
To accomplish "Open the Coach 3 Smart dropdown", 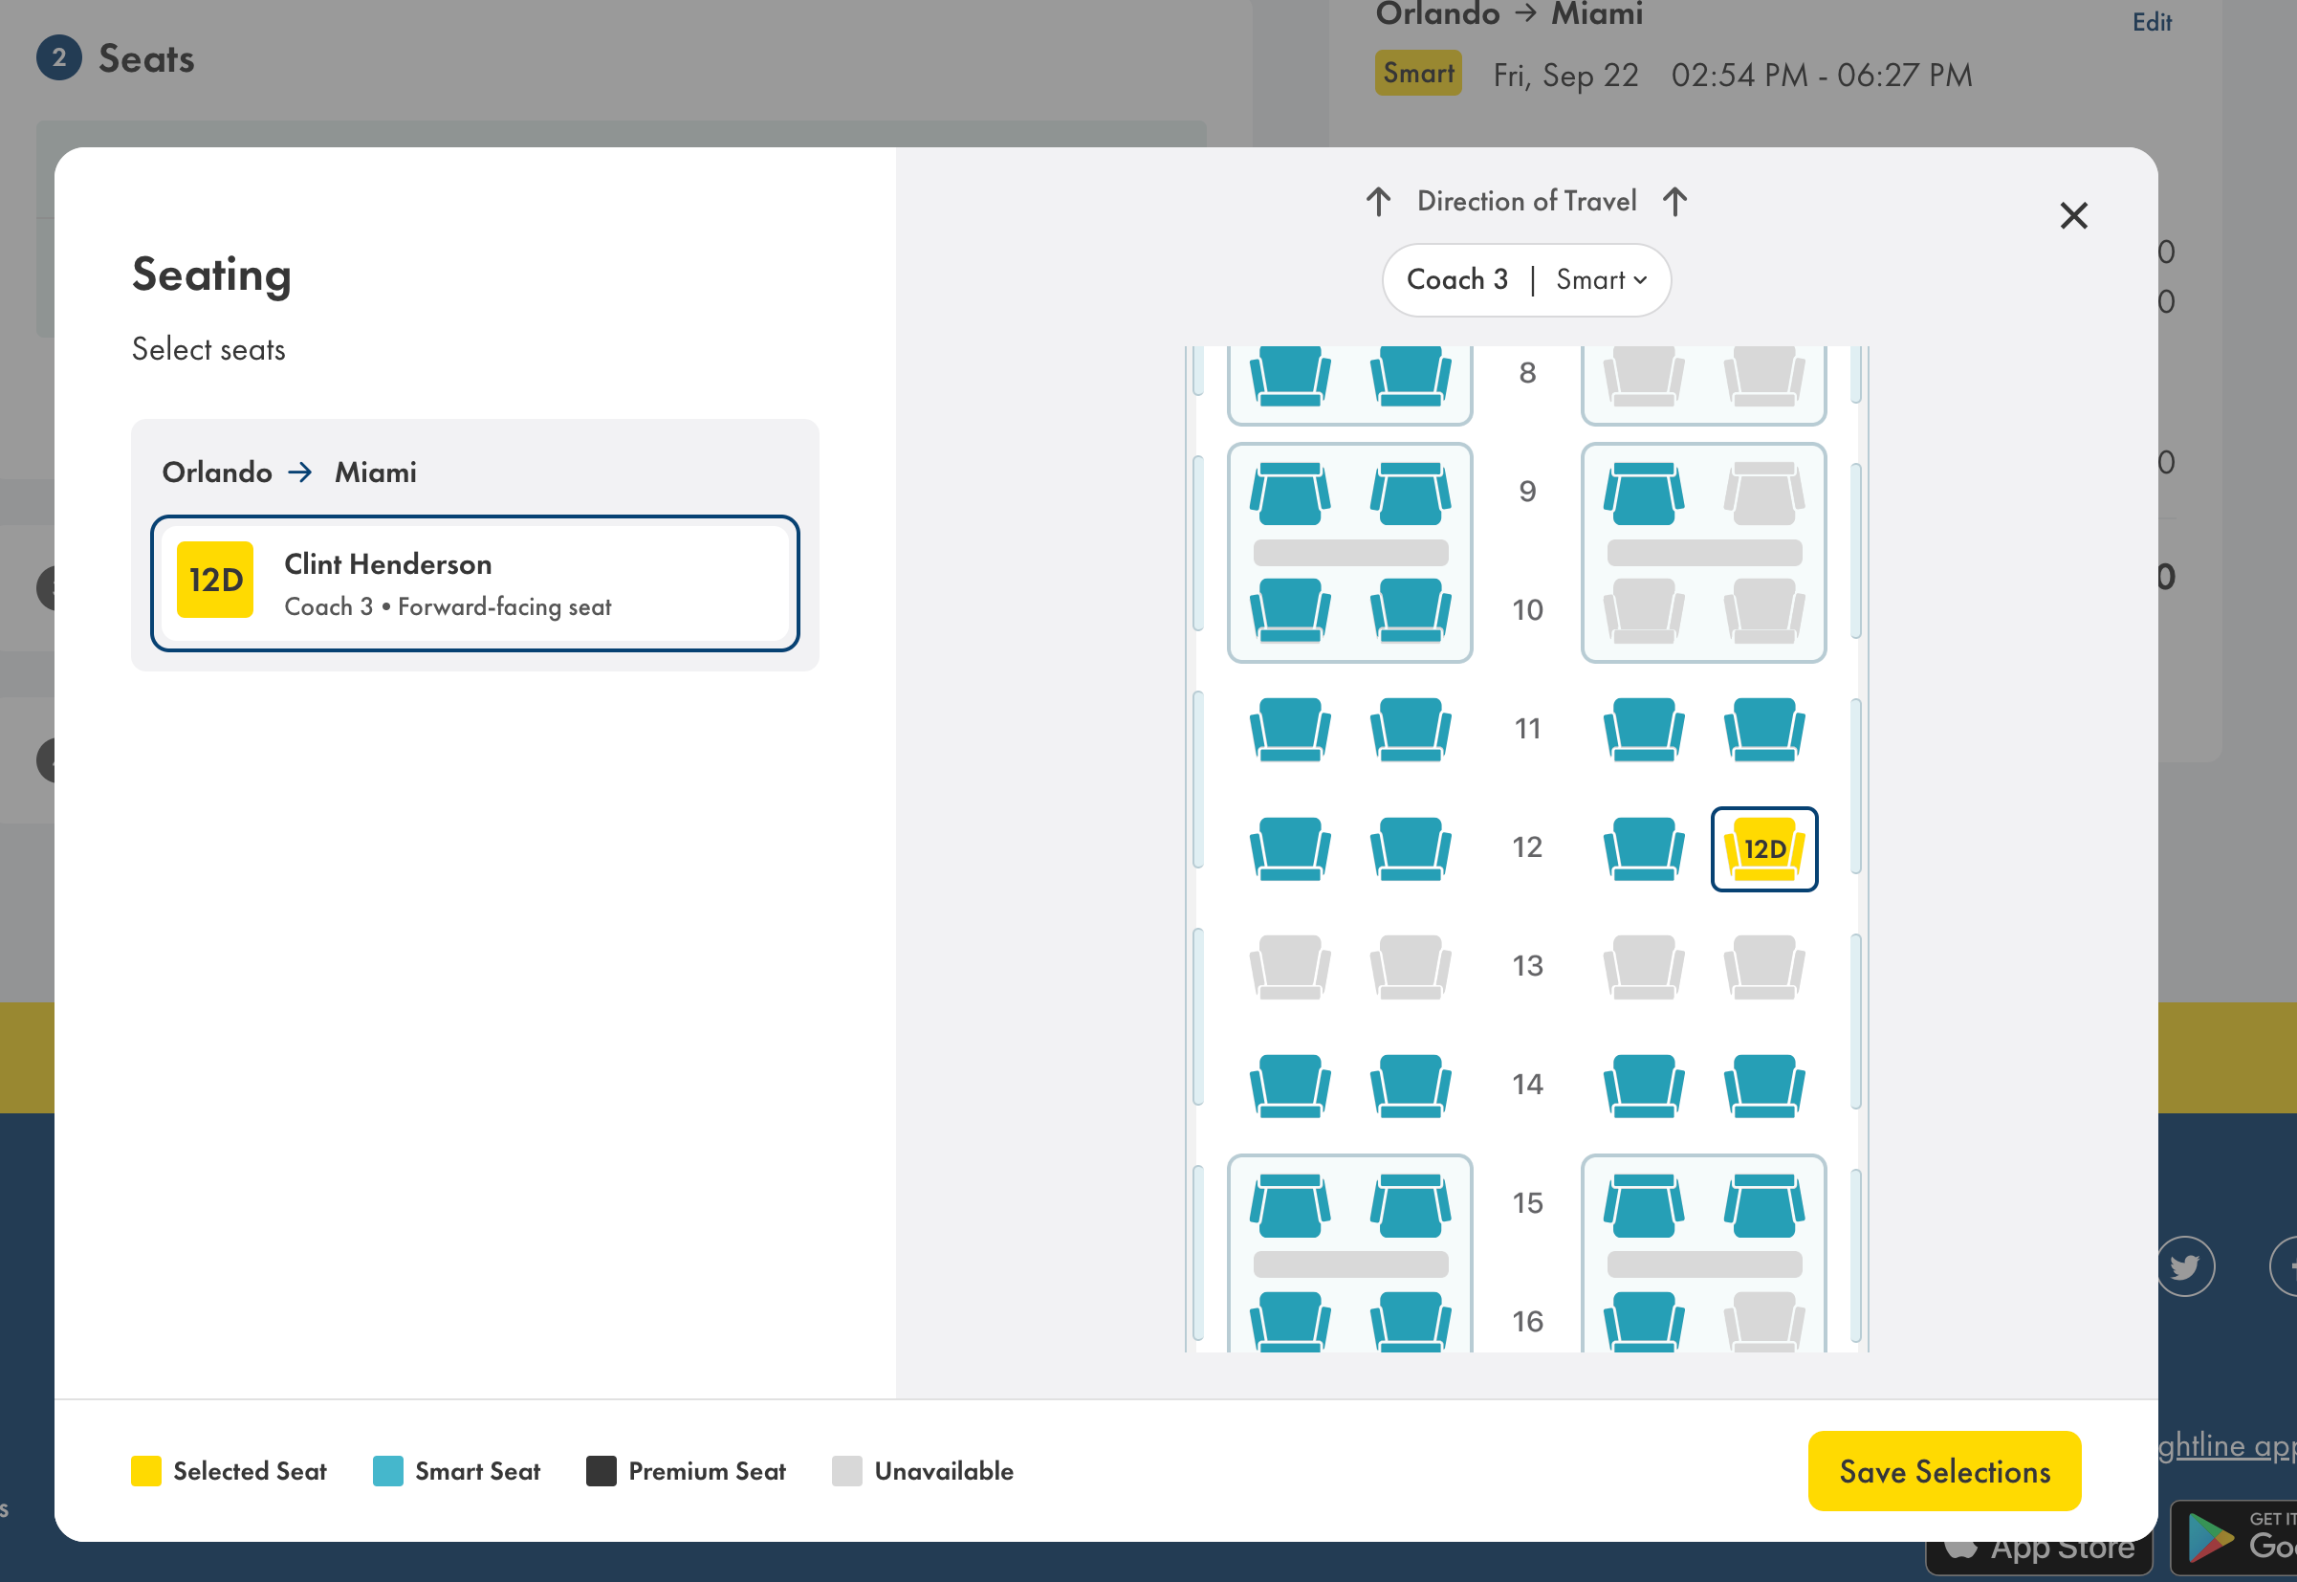I will pyautogui.click(x=1526, y=280).
